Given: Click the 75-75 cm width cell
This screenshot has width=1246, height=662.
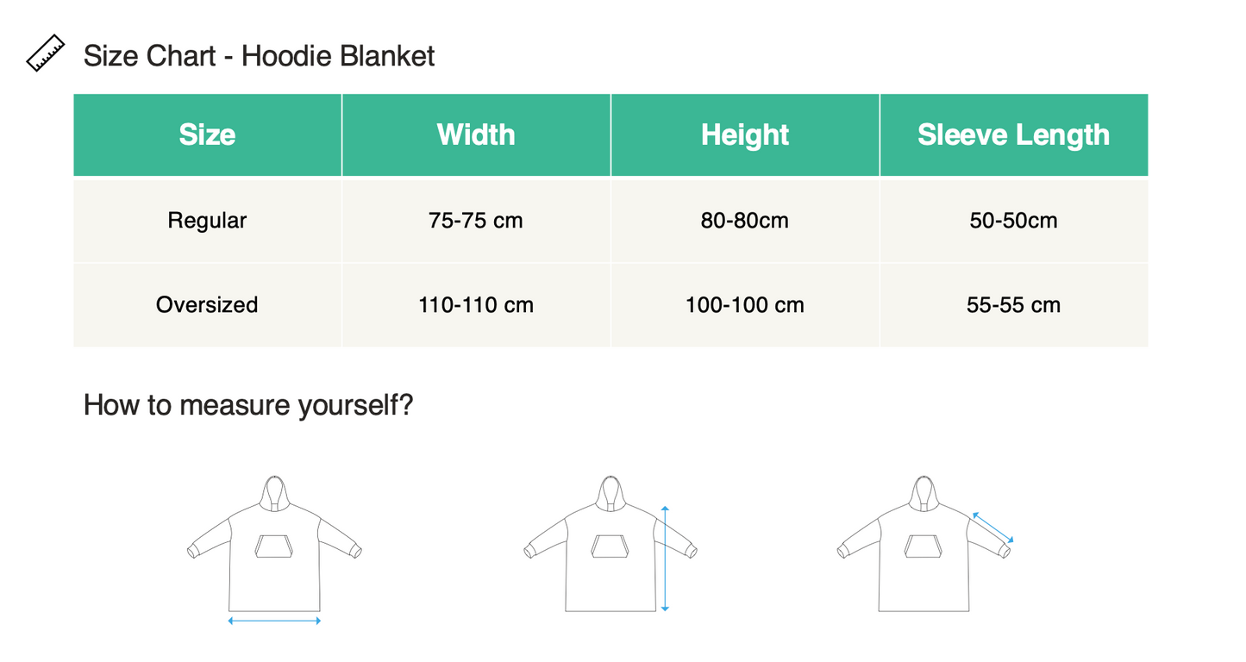Looking at the screenshot, I should [476, 221].
